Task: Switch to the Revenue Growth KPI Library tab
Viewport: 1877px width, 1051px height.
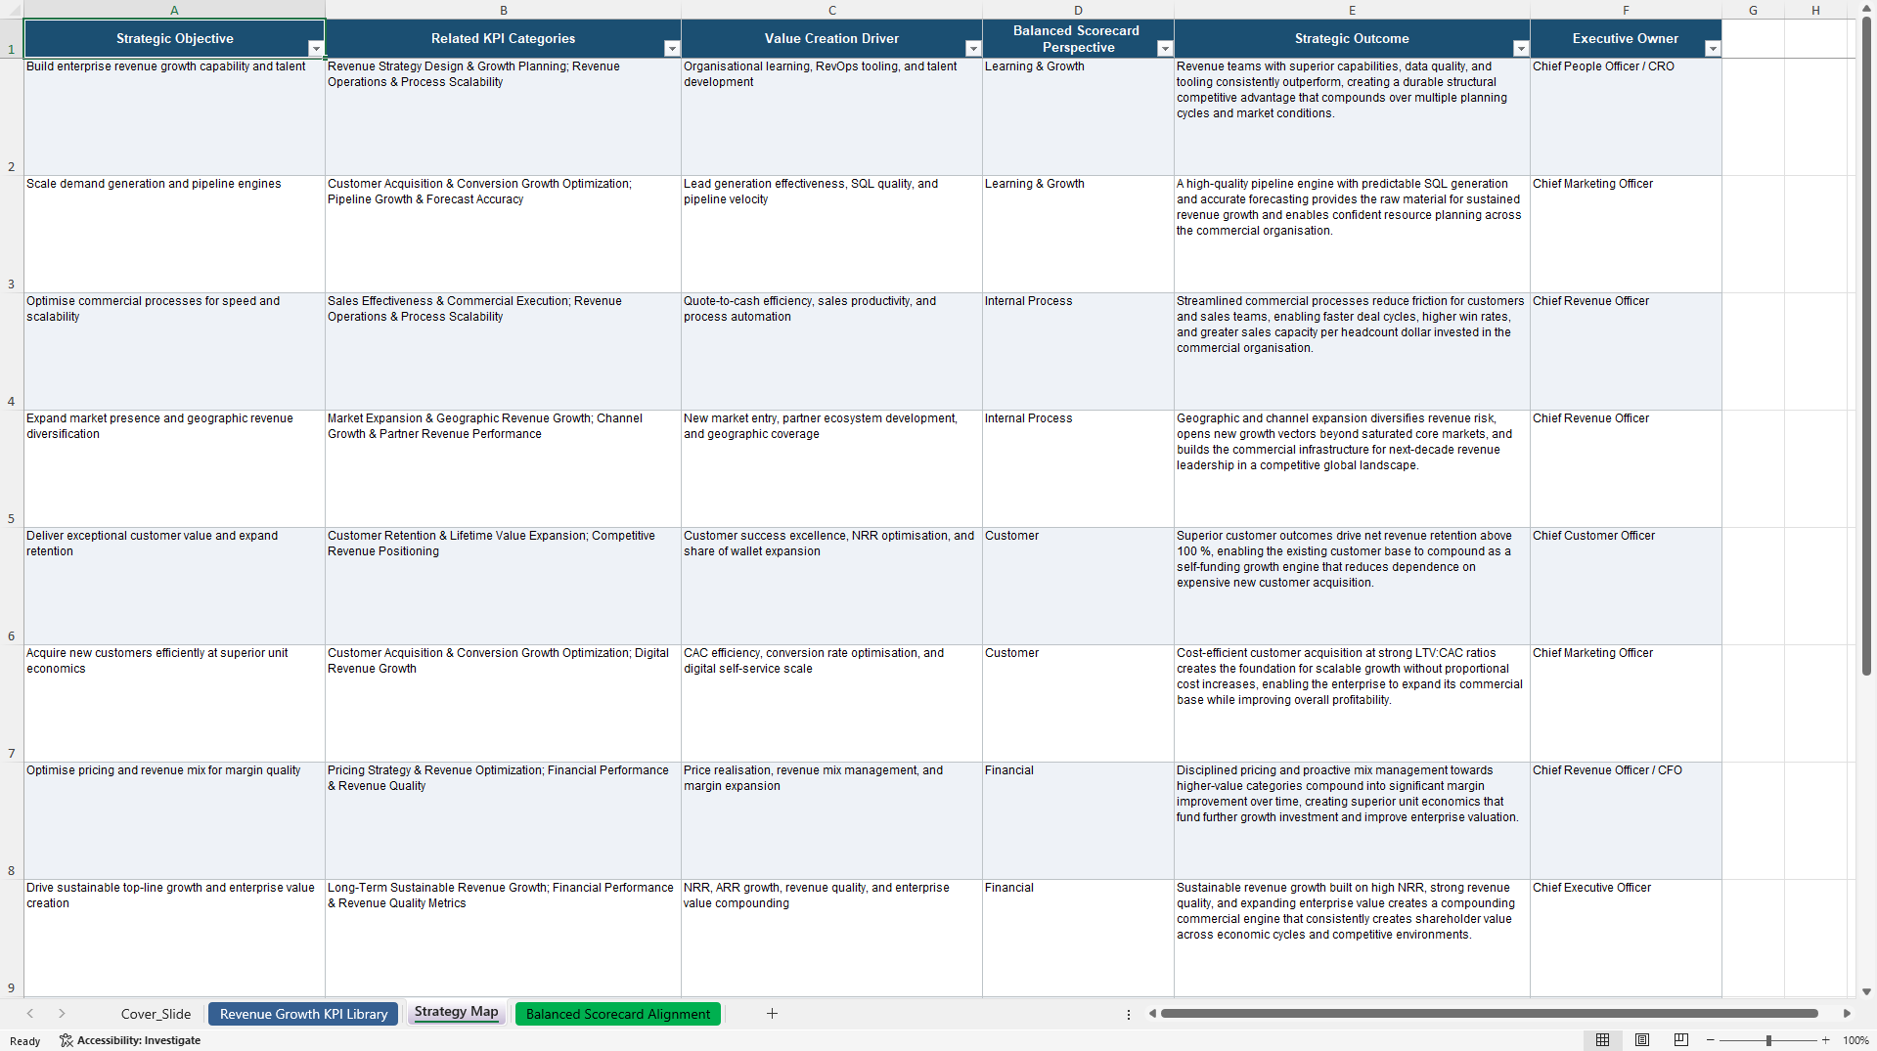Action: tap(303, 1014)
